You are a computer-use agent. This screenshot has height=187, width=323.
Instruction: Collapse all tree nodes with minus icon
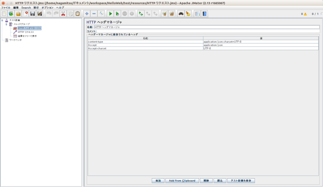(x=94, y=14)
